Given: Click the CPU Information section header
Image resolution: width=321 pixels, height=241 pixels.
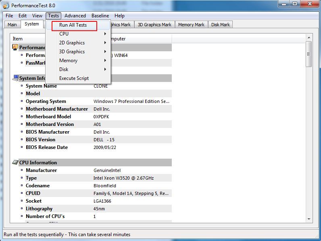Looking at the screenshot, I should [x=91, y=163].
